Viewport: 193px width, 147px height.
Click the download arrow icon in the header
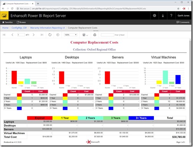point(163,16)
